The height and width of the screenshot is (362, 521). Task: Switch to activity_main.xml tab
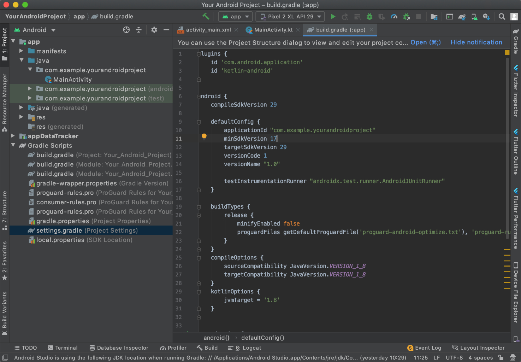[x=208, y=30]
